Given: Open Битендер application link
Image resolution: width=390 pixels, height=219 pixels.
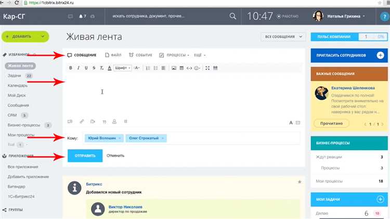Looking at the screenshot, I should click(17, 186).
